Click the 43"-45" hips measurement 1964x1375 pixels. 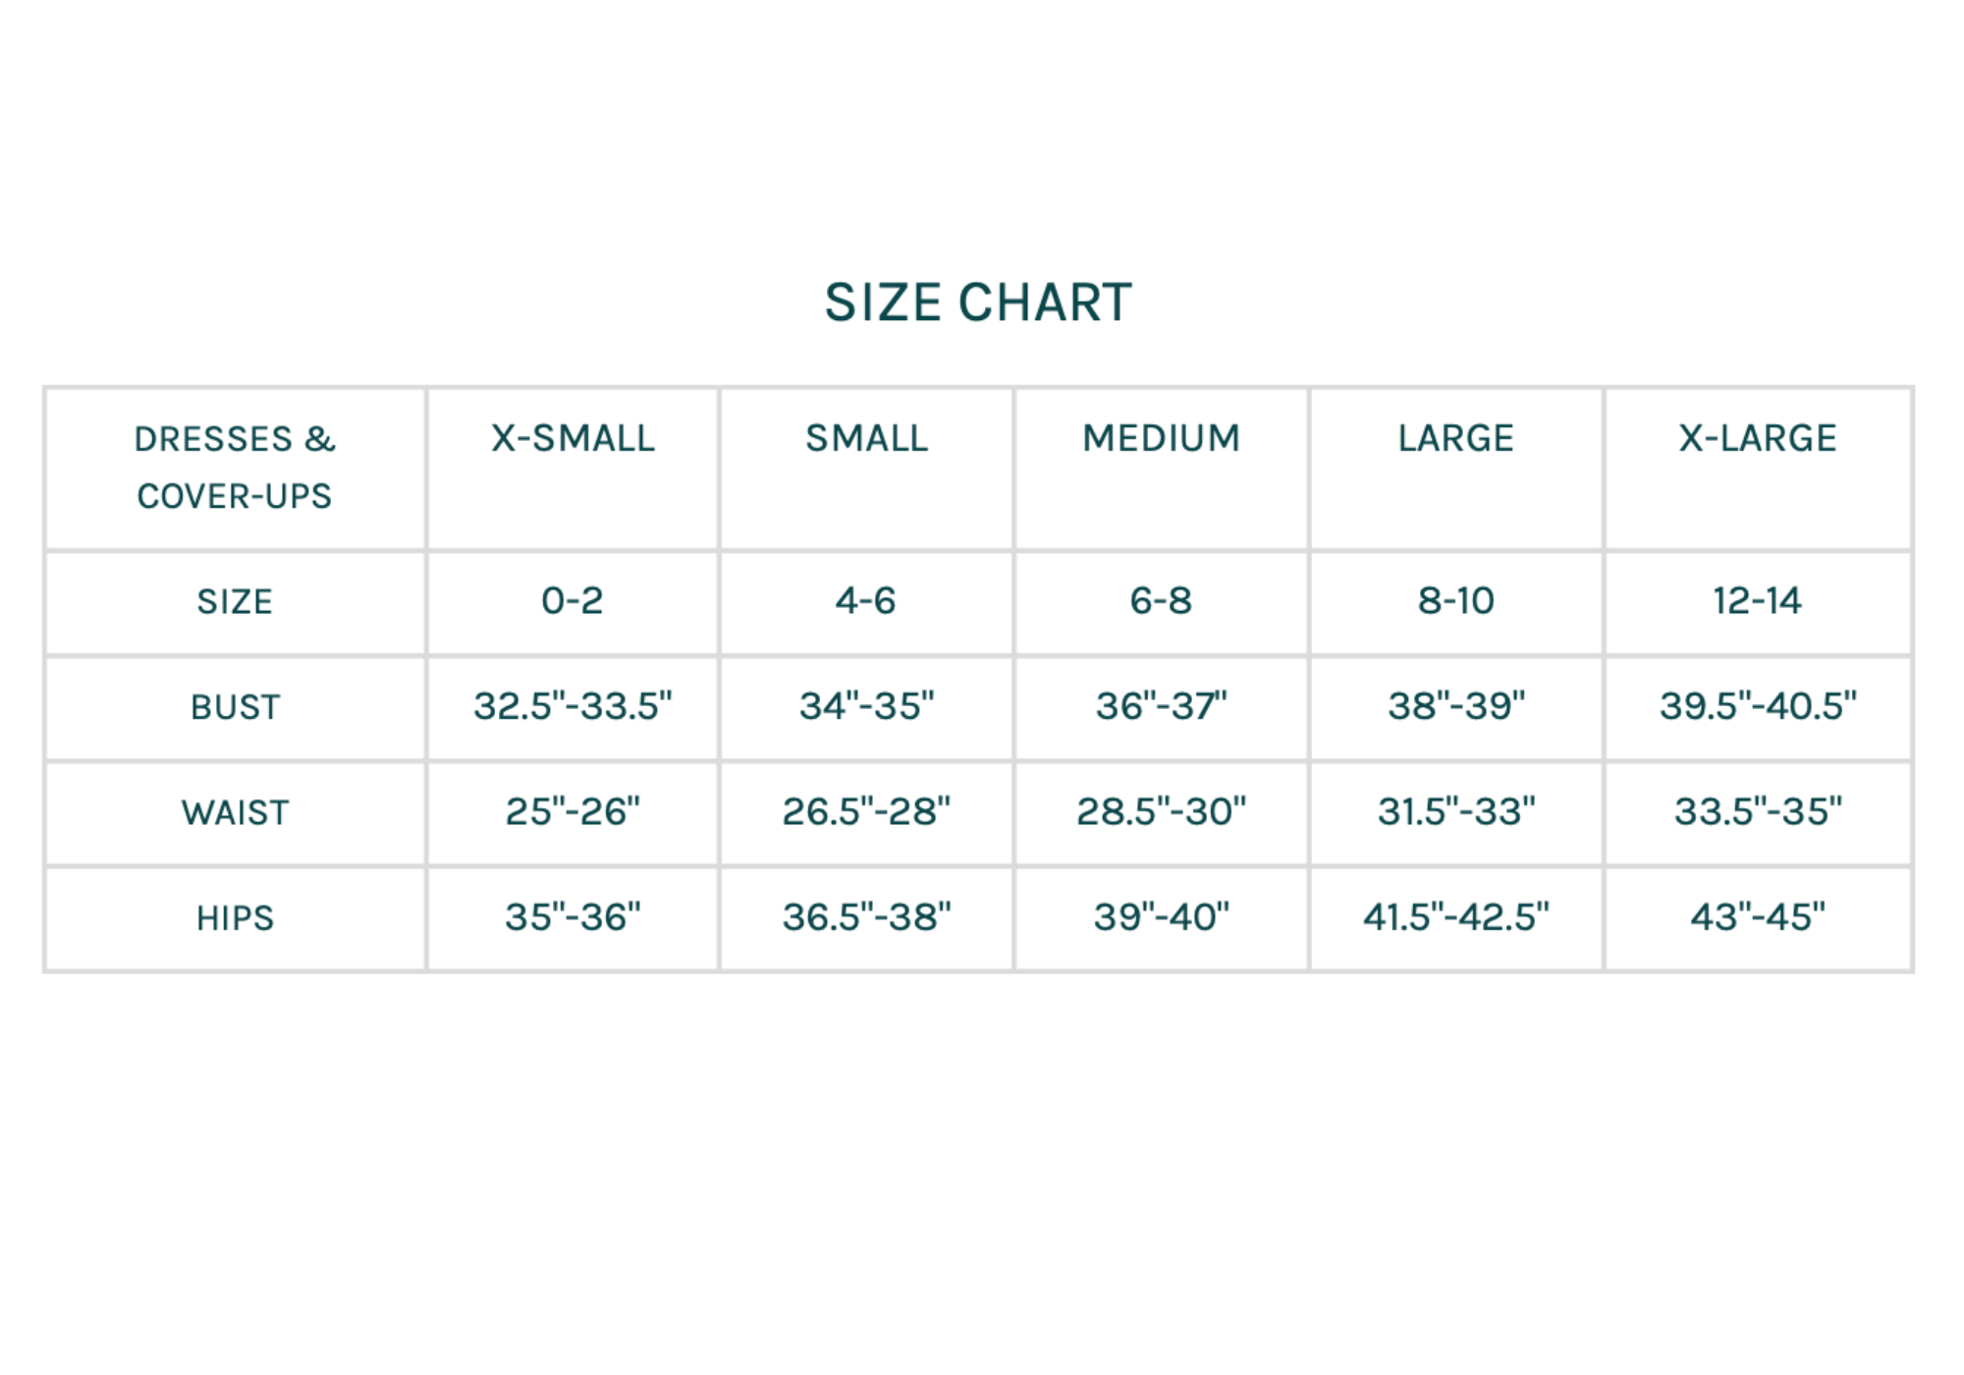pyautogui.click(x=1757, y=917)
